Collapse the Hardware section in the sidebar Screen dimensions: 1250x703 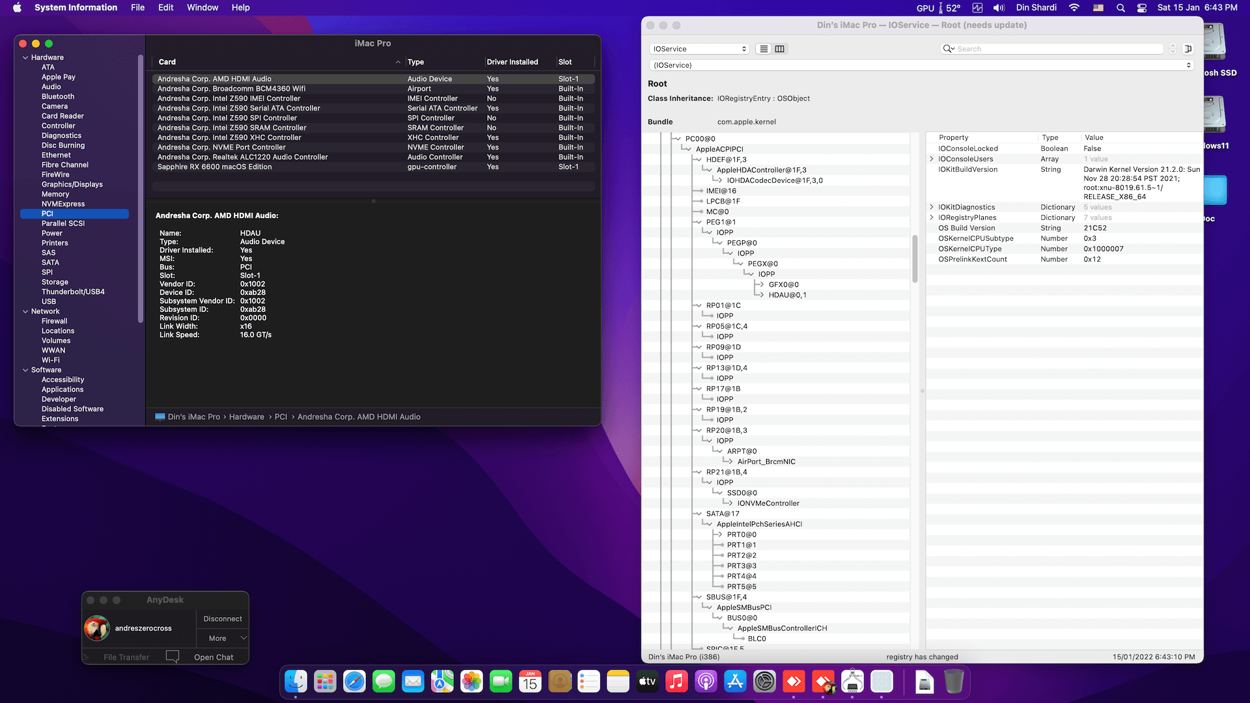pos(25,57)
